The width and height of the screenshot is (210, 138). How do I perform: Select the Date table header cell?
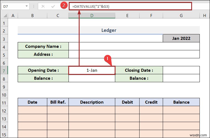(x=32, y=102)
